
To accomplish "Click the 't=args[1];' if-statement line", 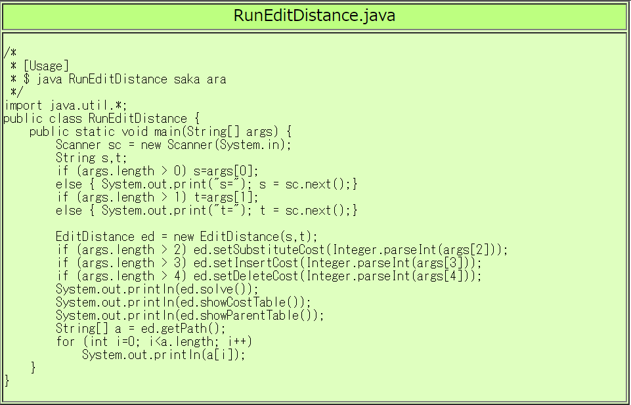I will (x=158, y=198).
